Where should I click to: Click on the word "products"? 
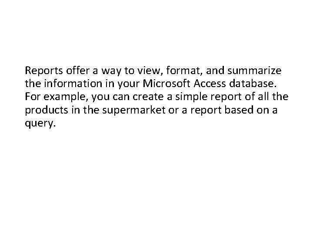tap(47, 110)
